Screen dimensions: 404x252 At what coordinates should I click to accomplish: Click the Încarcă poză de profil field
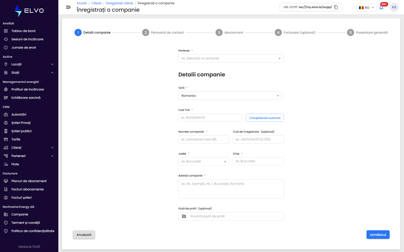point(231,216)
